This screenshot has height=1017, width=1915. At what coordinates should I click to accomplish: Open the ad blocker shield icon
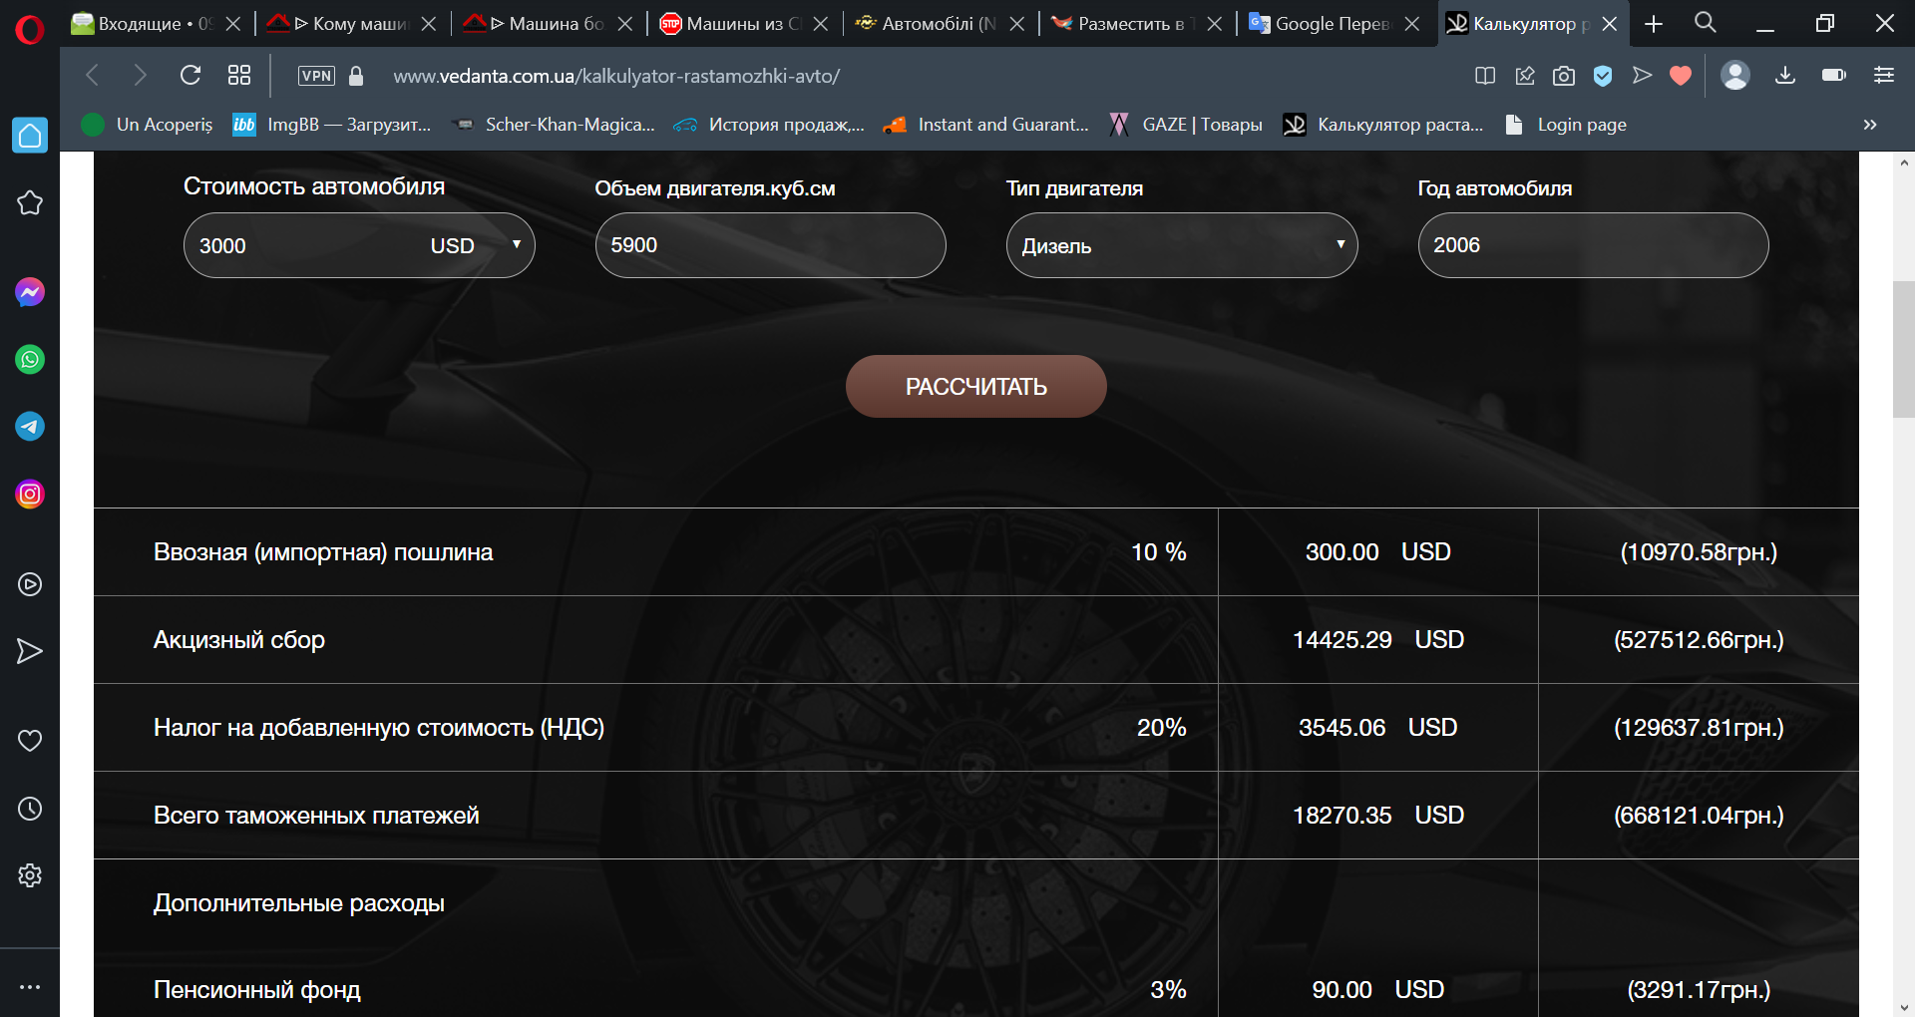pyautogui.click(x=1603, y=76)
